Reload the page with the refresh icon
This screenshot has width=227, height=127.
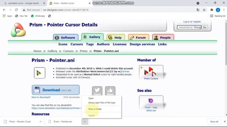pos(16,10)
